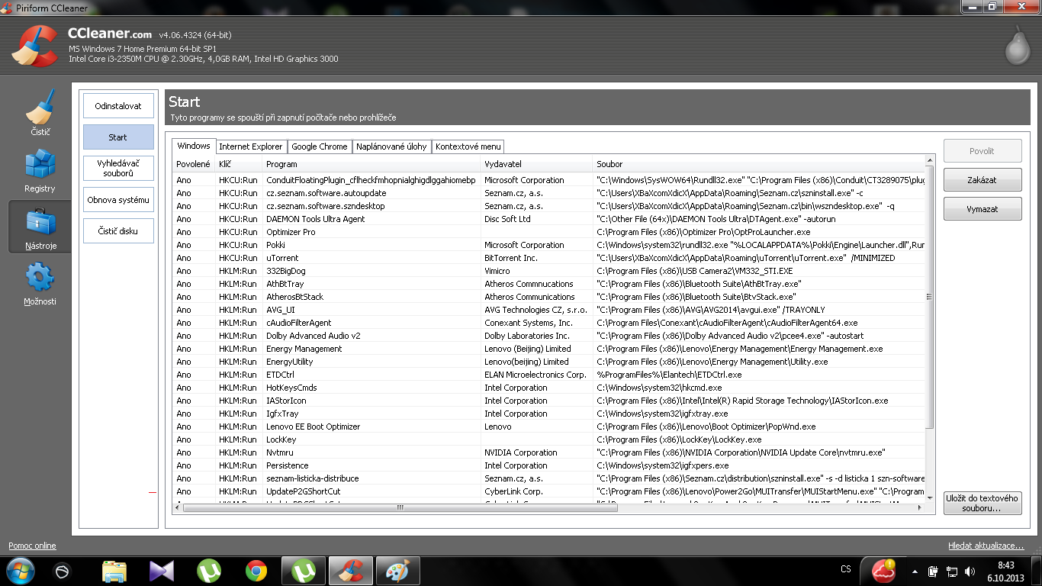Click the Piriform pear logo
Screen dimensions: 1042x586
click(1017, 47)
